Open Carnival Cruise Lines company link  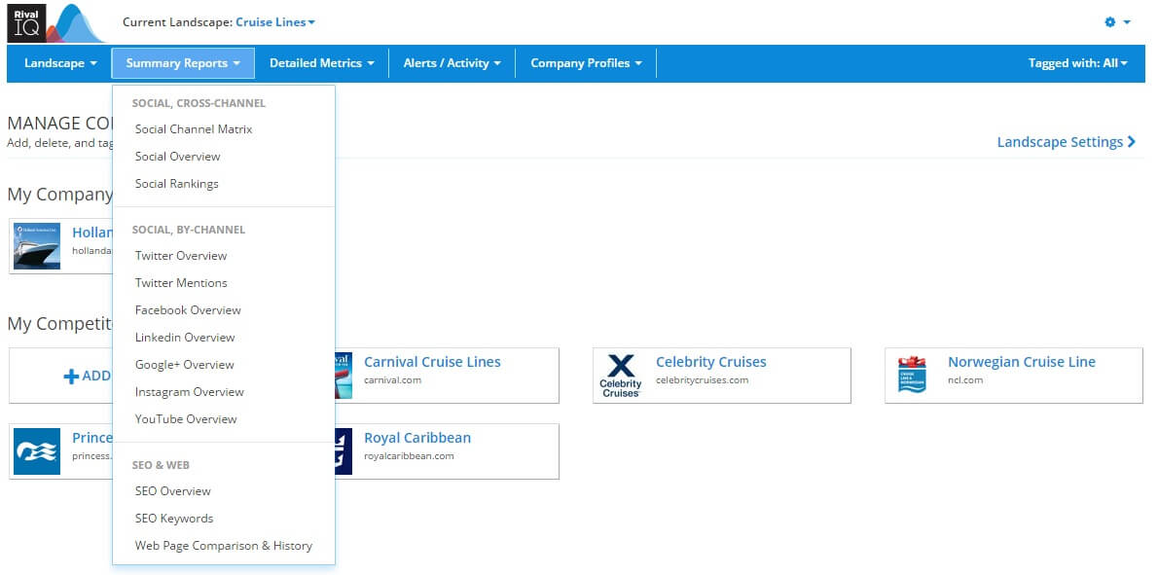point(432,362)
